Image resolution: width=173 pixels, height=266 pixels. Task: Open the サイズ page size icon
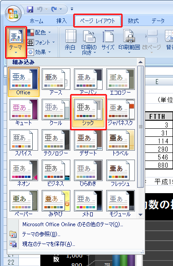pos(108,42)
